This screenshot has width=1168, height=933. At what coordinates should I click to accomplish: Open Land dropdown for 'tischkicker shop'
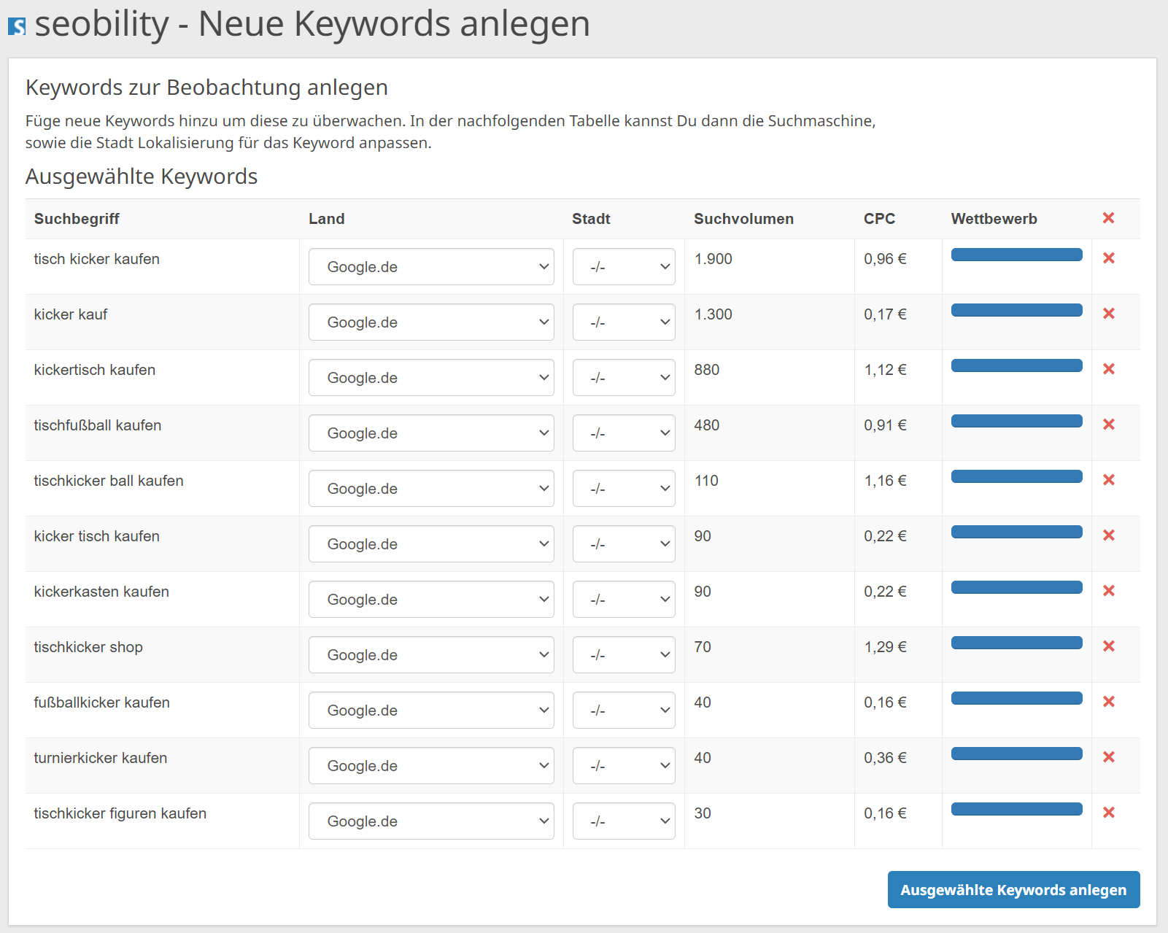pos(431,655)
